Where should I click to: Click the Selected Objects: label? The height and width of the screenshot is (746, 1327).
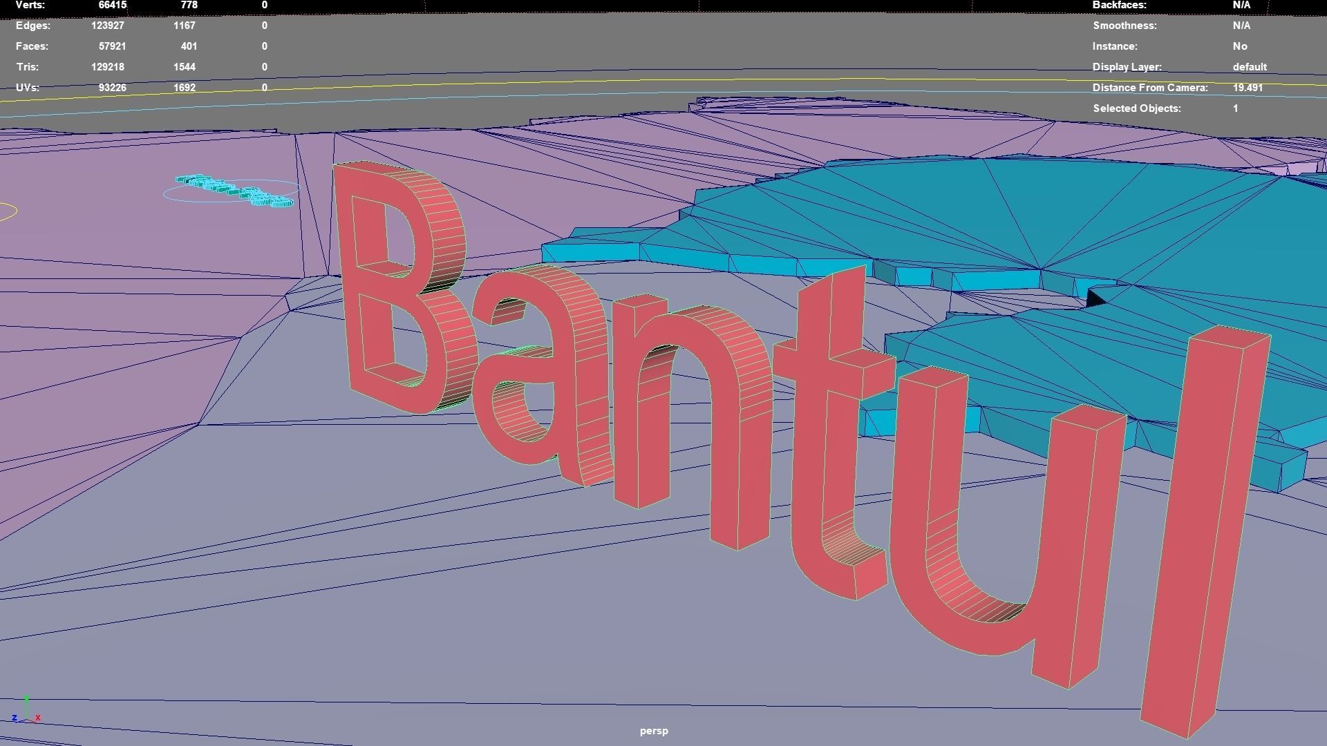1137,108
